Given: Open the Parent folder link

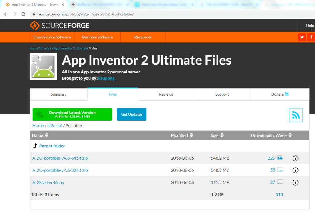Looking at the screenshot, I should click(x=52, y=146).
